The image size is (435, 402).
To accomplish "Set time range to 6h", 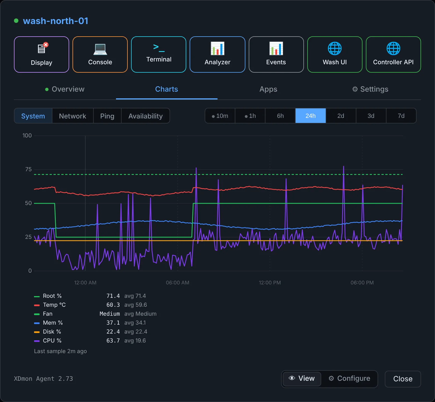I will 280,116.
